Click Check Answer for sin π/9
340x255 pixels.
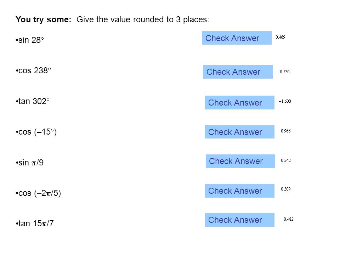[240, 161]
